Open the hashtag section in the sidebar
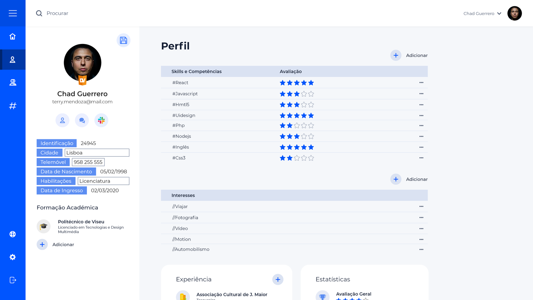533x300 pixels. pyautogui.click(x=13, y=106)
